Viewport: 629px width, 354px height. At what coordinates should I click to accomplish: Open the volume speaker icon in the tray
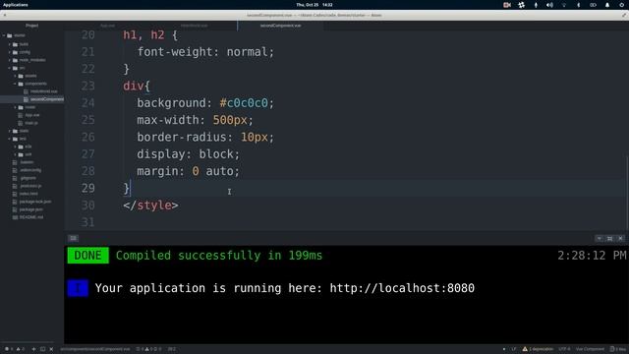coord(549,5)
